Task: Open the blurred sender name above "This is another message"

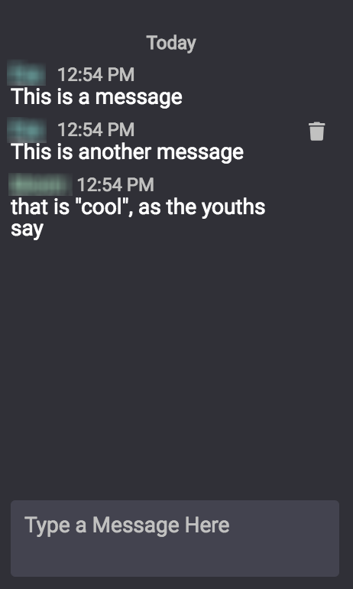Action: 26,130
